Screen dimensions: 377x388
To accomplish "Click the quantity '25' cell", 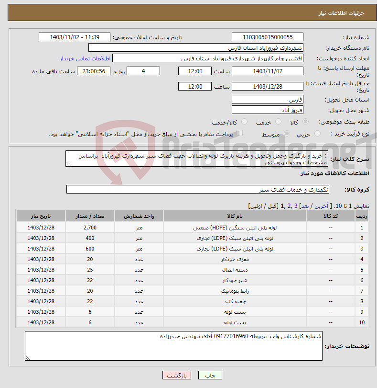I will click(90, 270).
